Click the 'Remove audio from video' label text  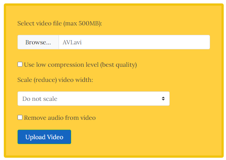(60, 118)
